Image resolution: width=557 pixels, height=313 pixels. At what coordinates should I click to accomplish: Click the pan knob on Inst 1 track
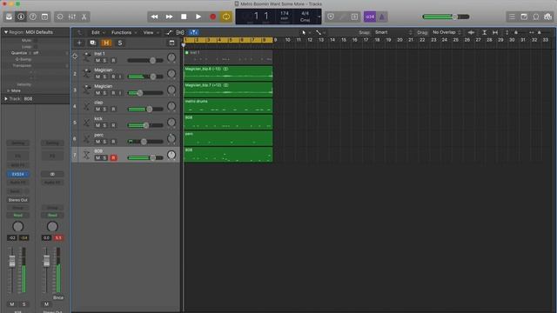point(171,57)
